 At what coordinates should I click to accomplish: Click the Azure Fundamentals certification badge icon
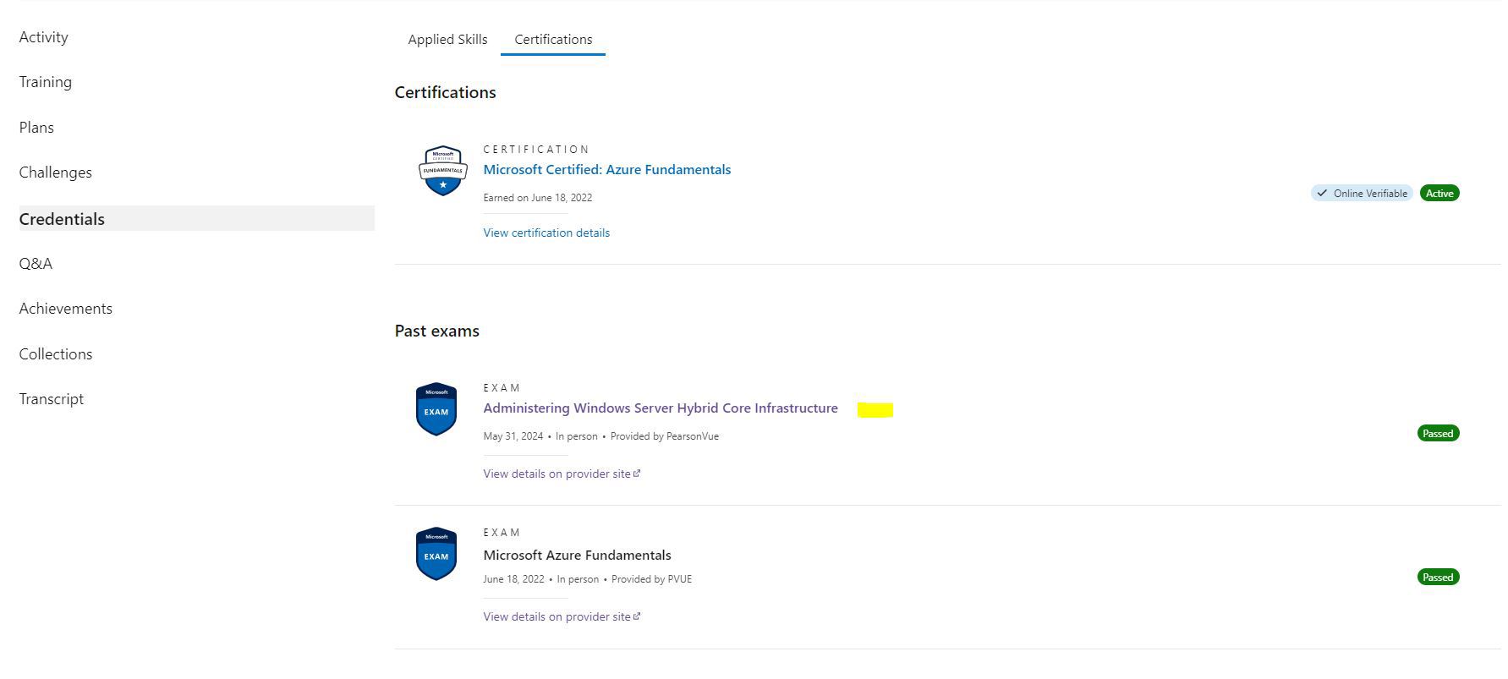click(442, 170)
